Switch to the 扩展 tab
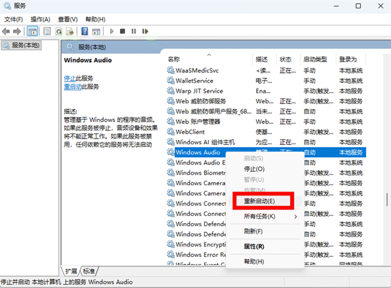The image size is (391, 288). point(71,271)
